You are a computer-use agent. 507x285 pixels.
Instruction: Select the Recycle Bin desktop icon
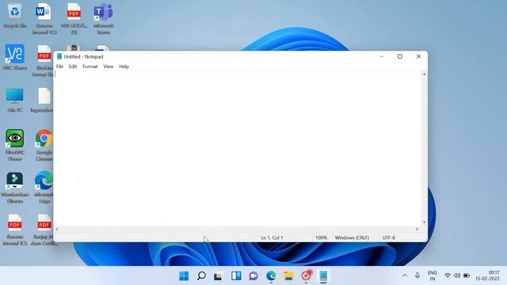coord(15,16)
